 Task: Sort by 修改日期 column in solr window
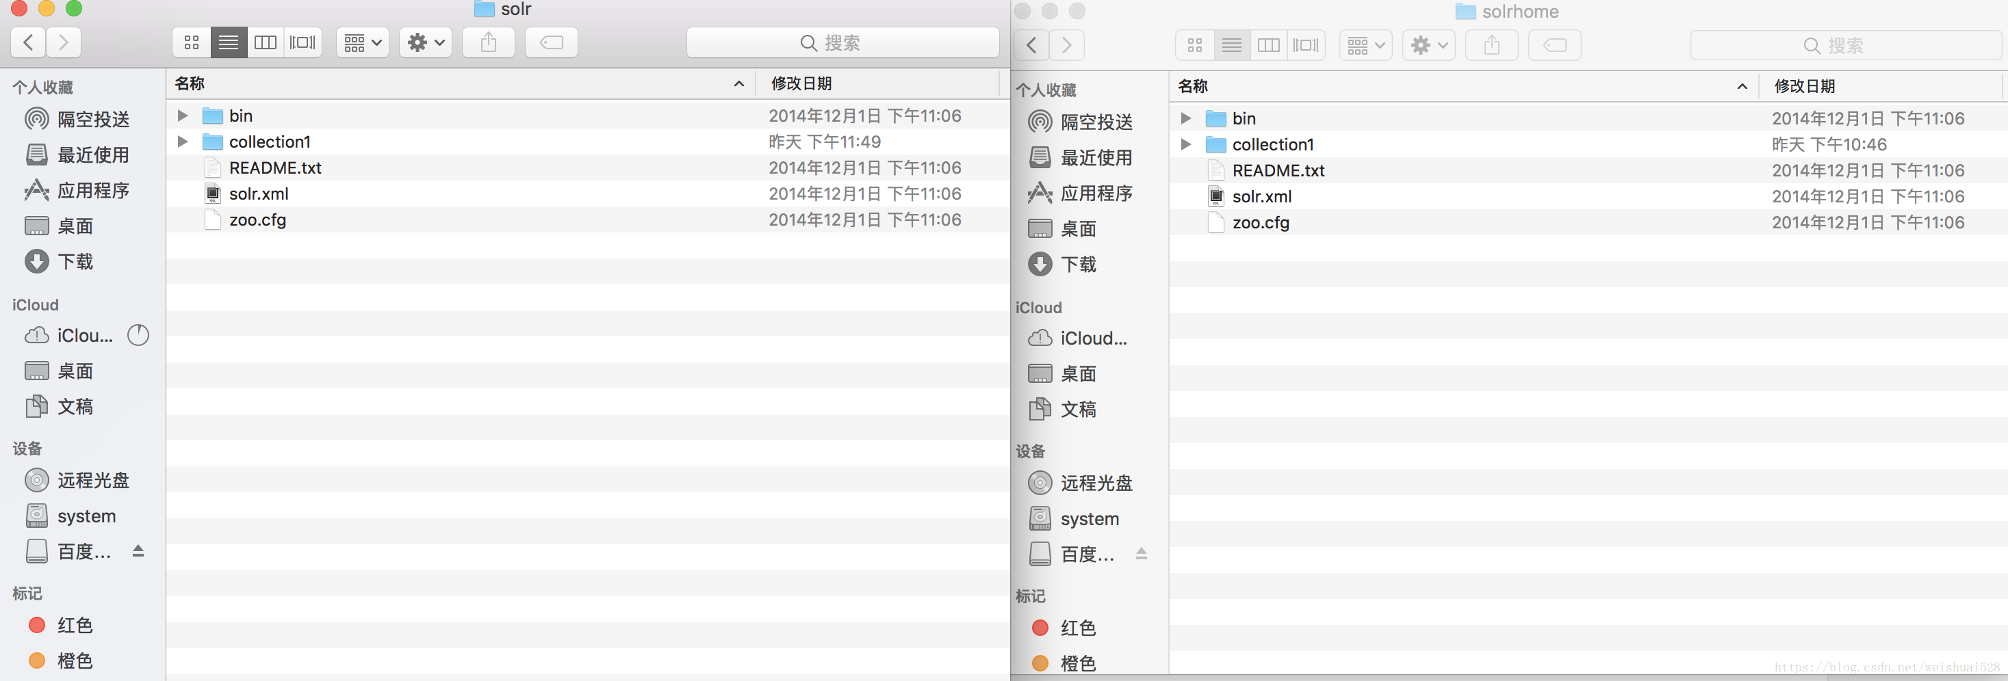click(x=877, y=83)
